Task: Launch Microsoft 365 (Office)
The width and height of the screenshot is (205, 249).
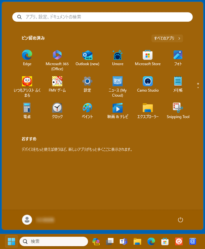Action: 57,60
